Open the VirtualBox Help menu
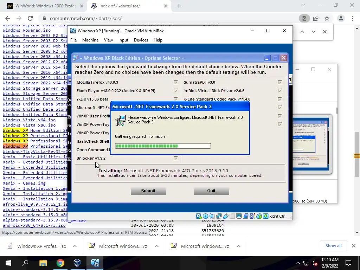This screenshot has height=270, width=360. (158, 40)
